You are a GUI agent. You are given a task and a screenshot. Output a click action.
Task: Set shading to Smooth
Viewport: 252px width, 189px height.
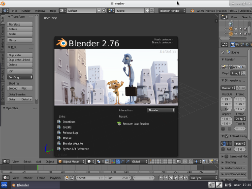click(13, 88)
